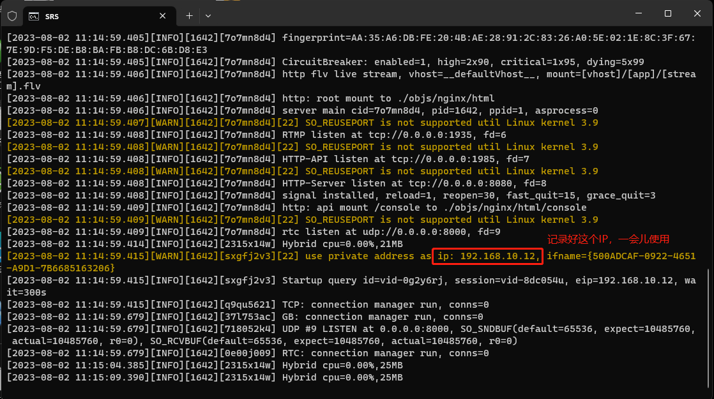The image size is (714, 399).
Task: Click the red annotation text beginning 记录好这个IP
Action: 608,239
